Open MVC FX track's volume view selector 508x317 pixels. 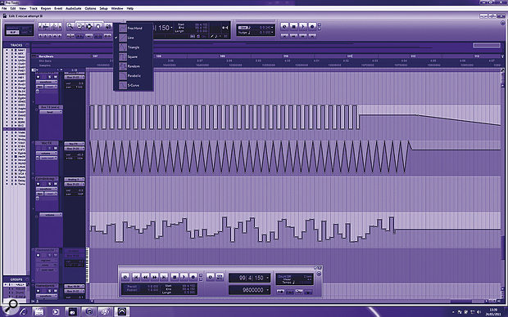(x=47, y=153)
